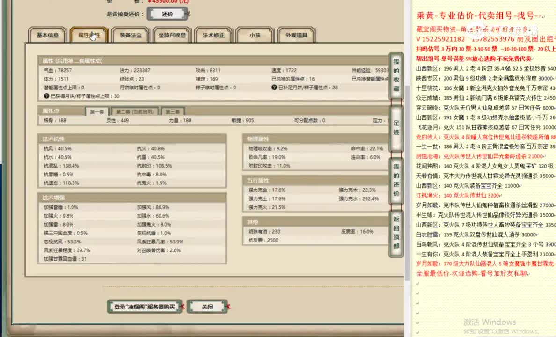This screenshot has width=556, height=337.
Task: Switch to the 装备法宝 tab
Action: pyautogui.click(x=131, y=35)
